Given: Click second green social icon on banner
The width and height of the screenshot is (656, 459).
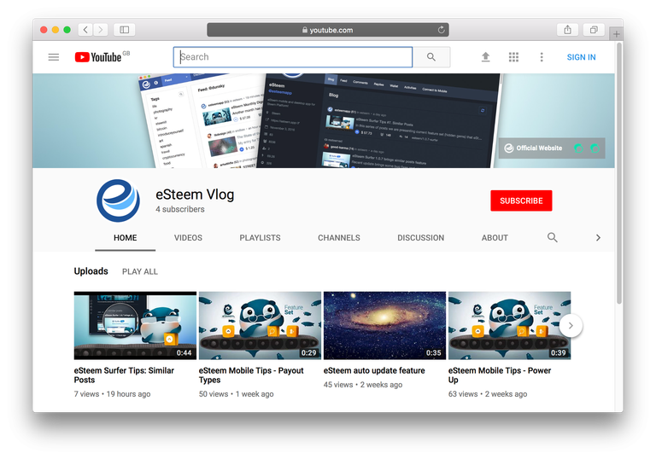Looking at the screenshot, I should coord(594,148).
